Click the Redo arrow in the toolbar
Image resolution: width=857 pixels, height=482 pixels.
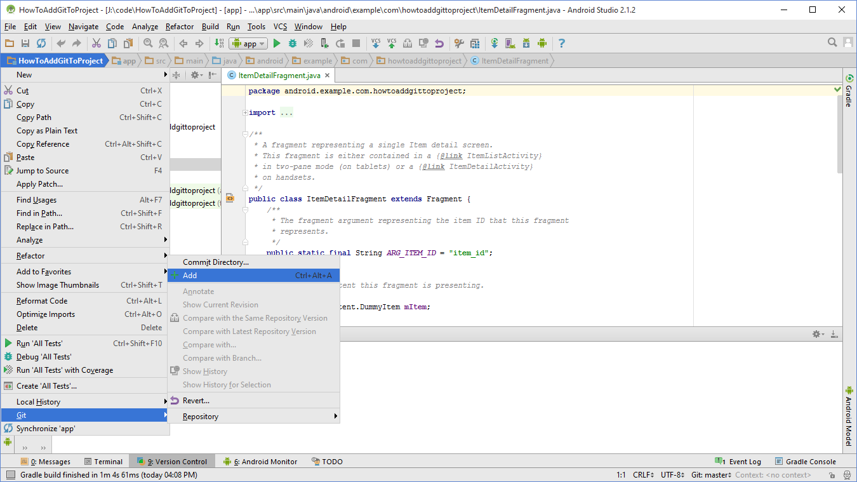[77, 43]
